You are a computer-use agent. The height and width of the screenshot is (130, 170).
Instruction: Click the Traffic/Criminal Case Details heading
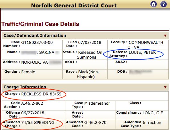point(40,24)
